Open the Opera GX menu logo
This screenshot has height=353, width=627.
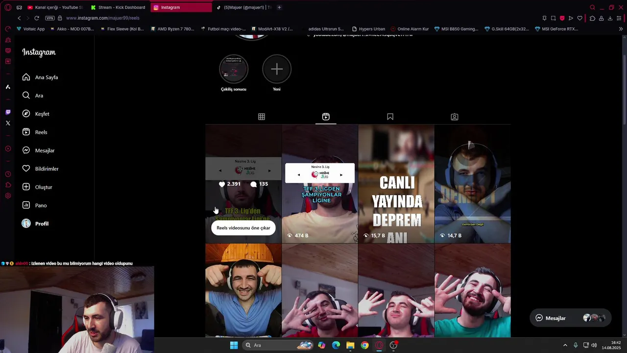(x=8, y=7)
